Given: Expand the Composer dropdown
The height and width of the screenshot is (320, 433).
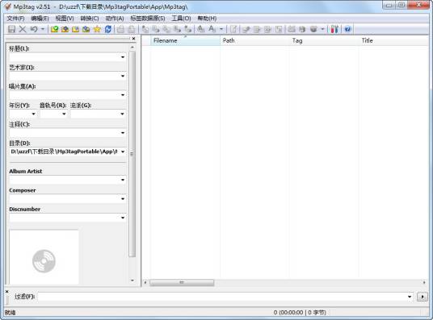Looking at the screenshot, I should point(123,199).
